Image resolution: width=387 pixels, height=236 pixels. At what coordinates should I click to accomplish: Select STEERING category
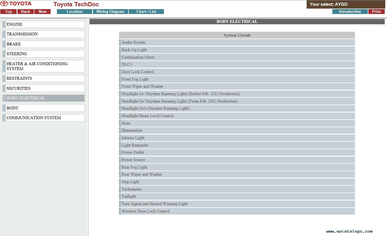pyautogui.click(x=43, y=54)
